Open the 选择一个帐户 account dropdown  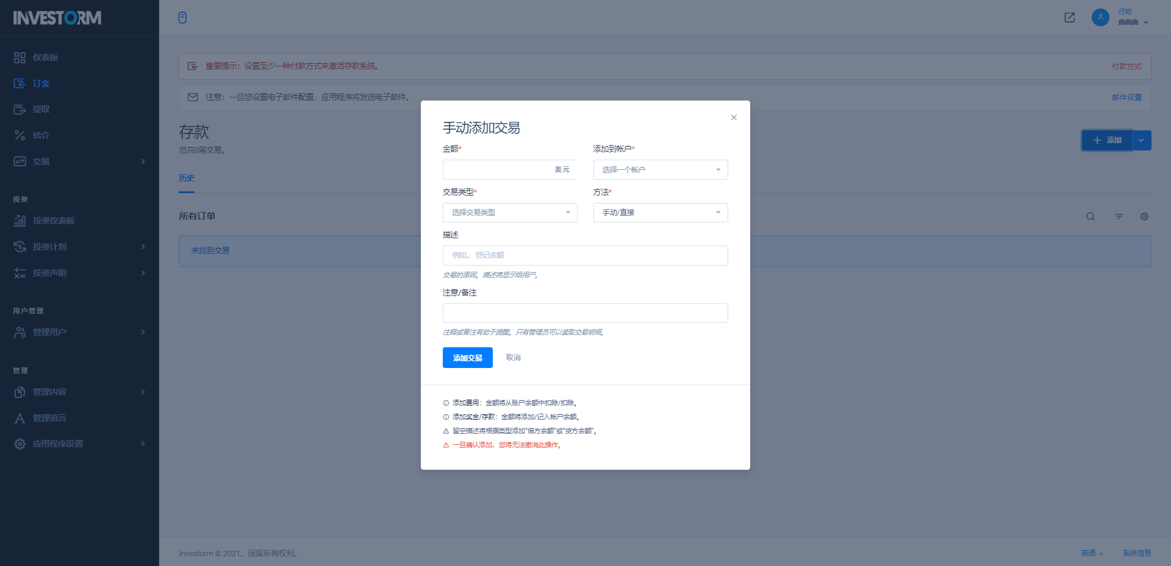click(x=660, y=169)
